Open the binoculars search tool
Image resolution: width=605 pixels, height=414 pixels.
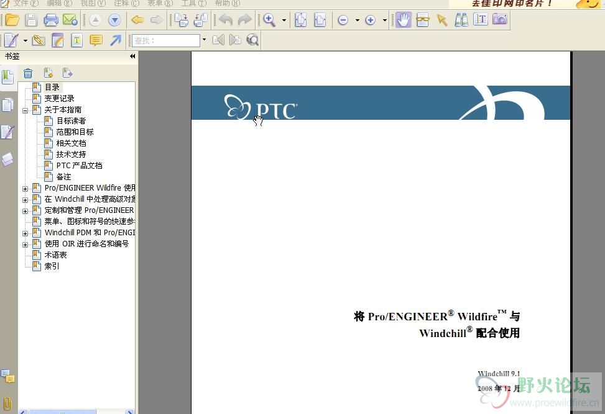click(x=461, y=20)
